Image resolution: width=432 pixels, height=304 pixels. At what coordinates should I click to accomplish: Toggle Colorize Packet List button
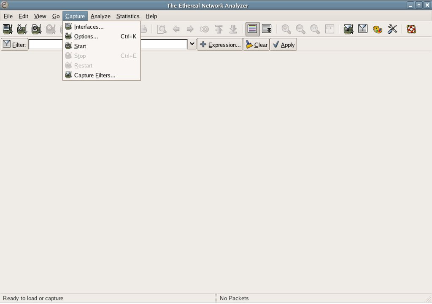253,29
